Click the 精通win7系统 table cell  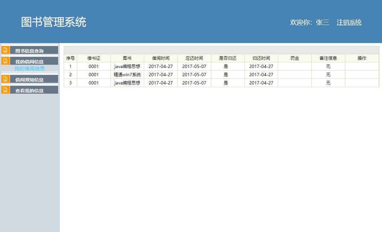pyautogui.click(x=127, y=74)
